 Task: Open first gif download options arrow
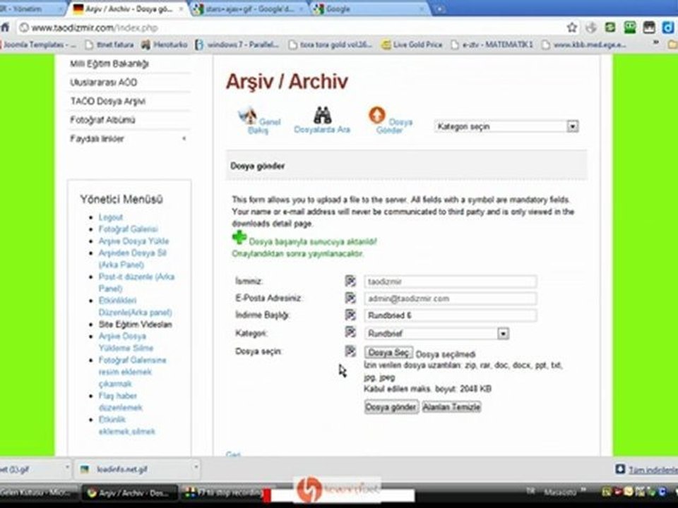(x=67, y=467)
